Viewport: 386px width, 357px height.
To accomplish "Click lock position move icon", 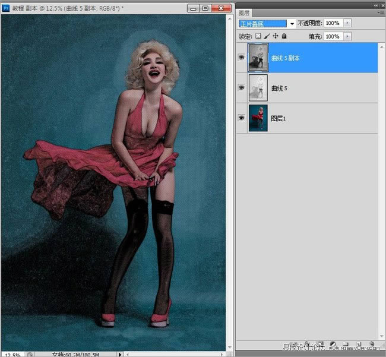I will [x=275, y=36].
